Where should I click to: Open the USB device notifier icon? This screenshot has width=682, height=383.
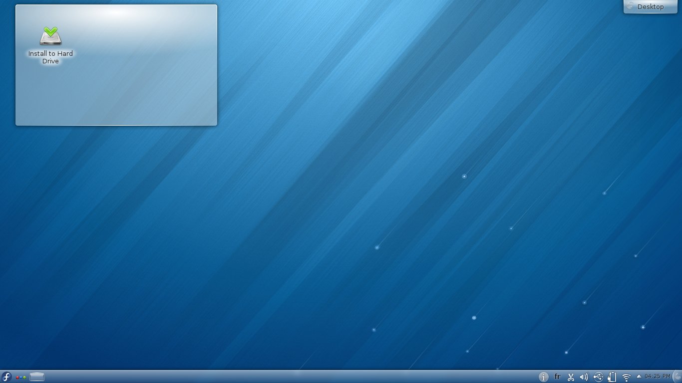coord(599,377)
